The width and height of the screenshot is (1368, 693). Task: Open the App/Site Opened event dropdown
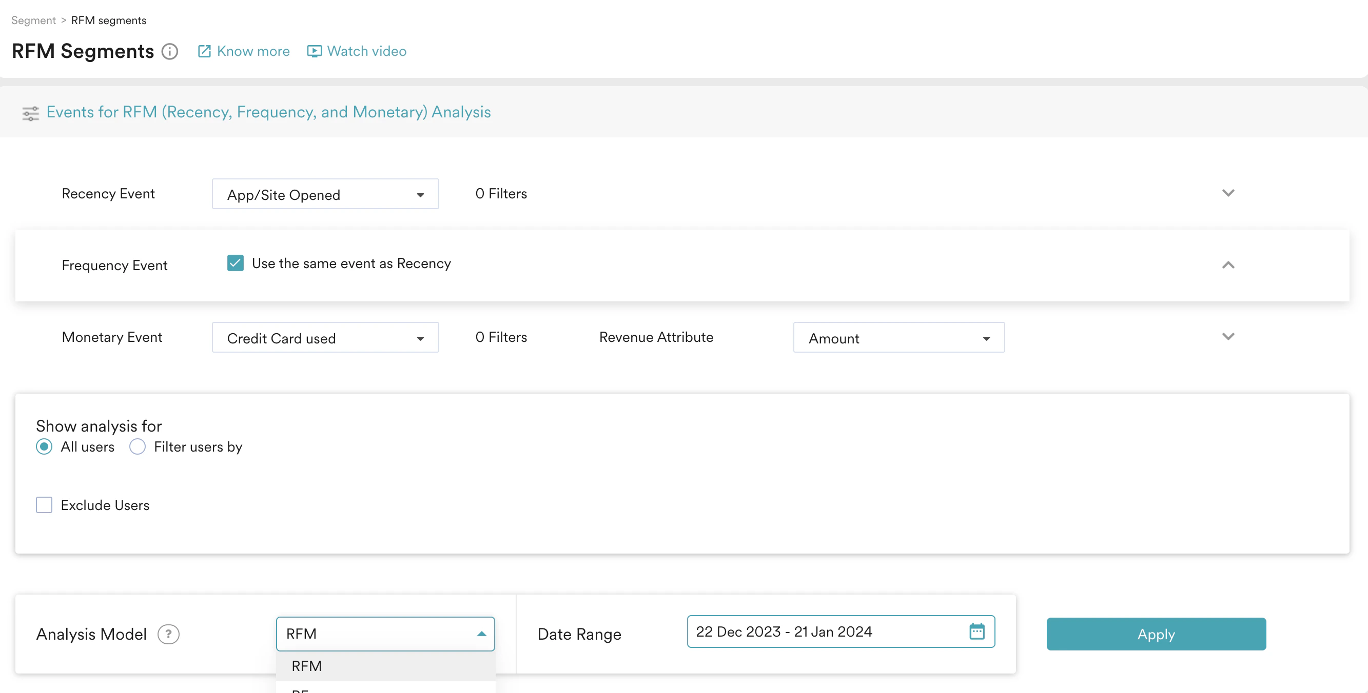pyautogui.click(x=325, y=194)
